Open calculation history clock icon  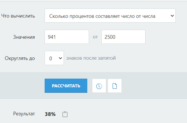[99, 86]
